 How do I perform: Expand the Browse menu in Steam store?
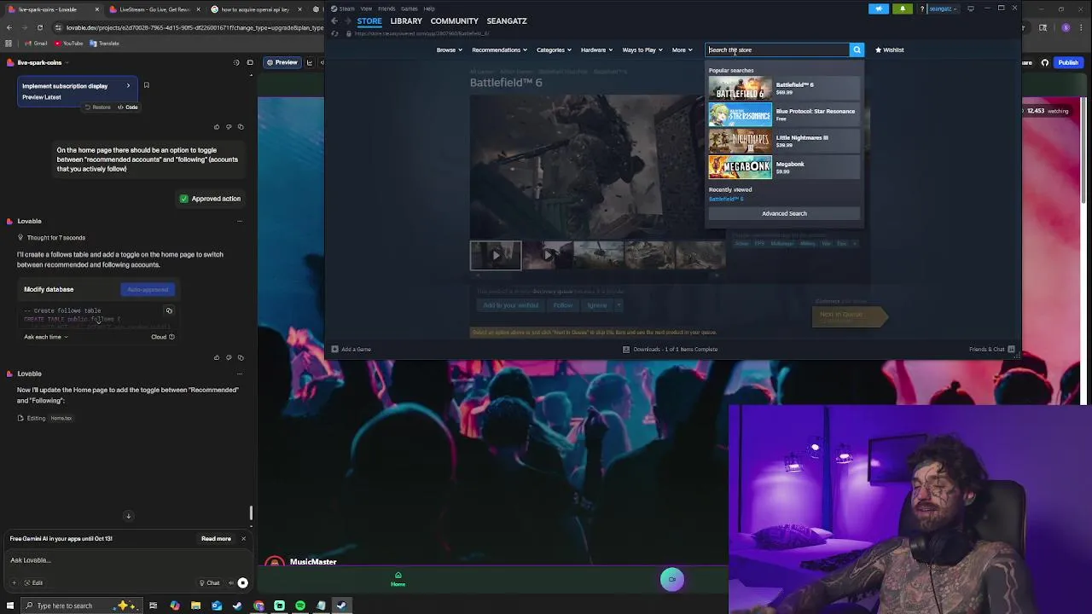[x=449, y=49]
